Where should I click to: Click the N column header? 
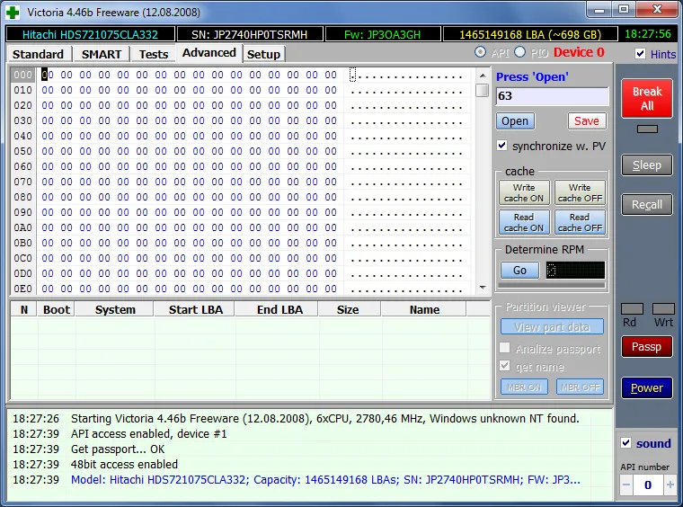pos(24,310)
